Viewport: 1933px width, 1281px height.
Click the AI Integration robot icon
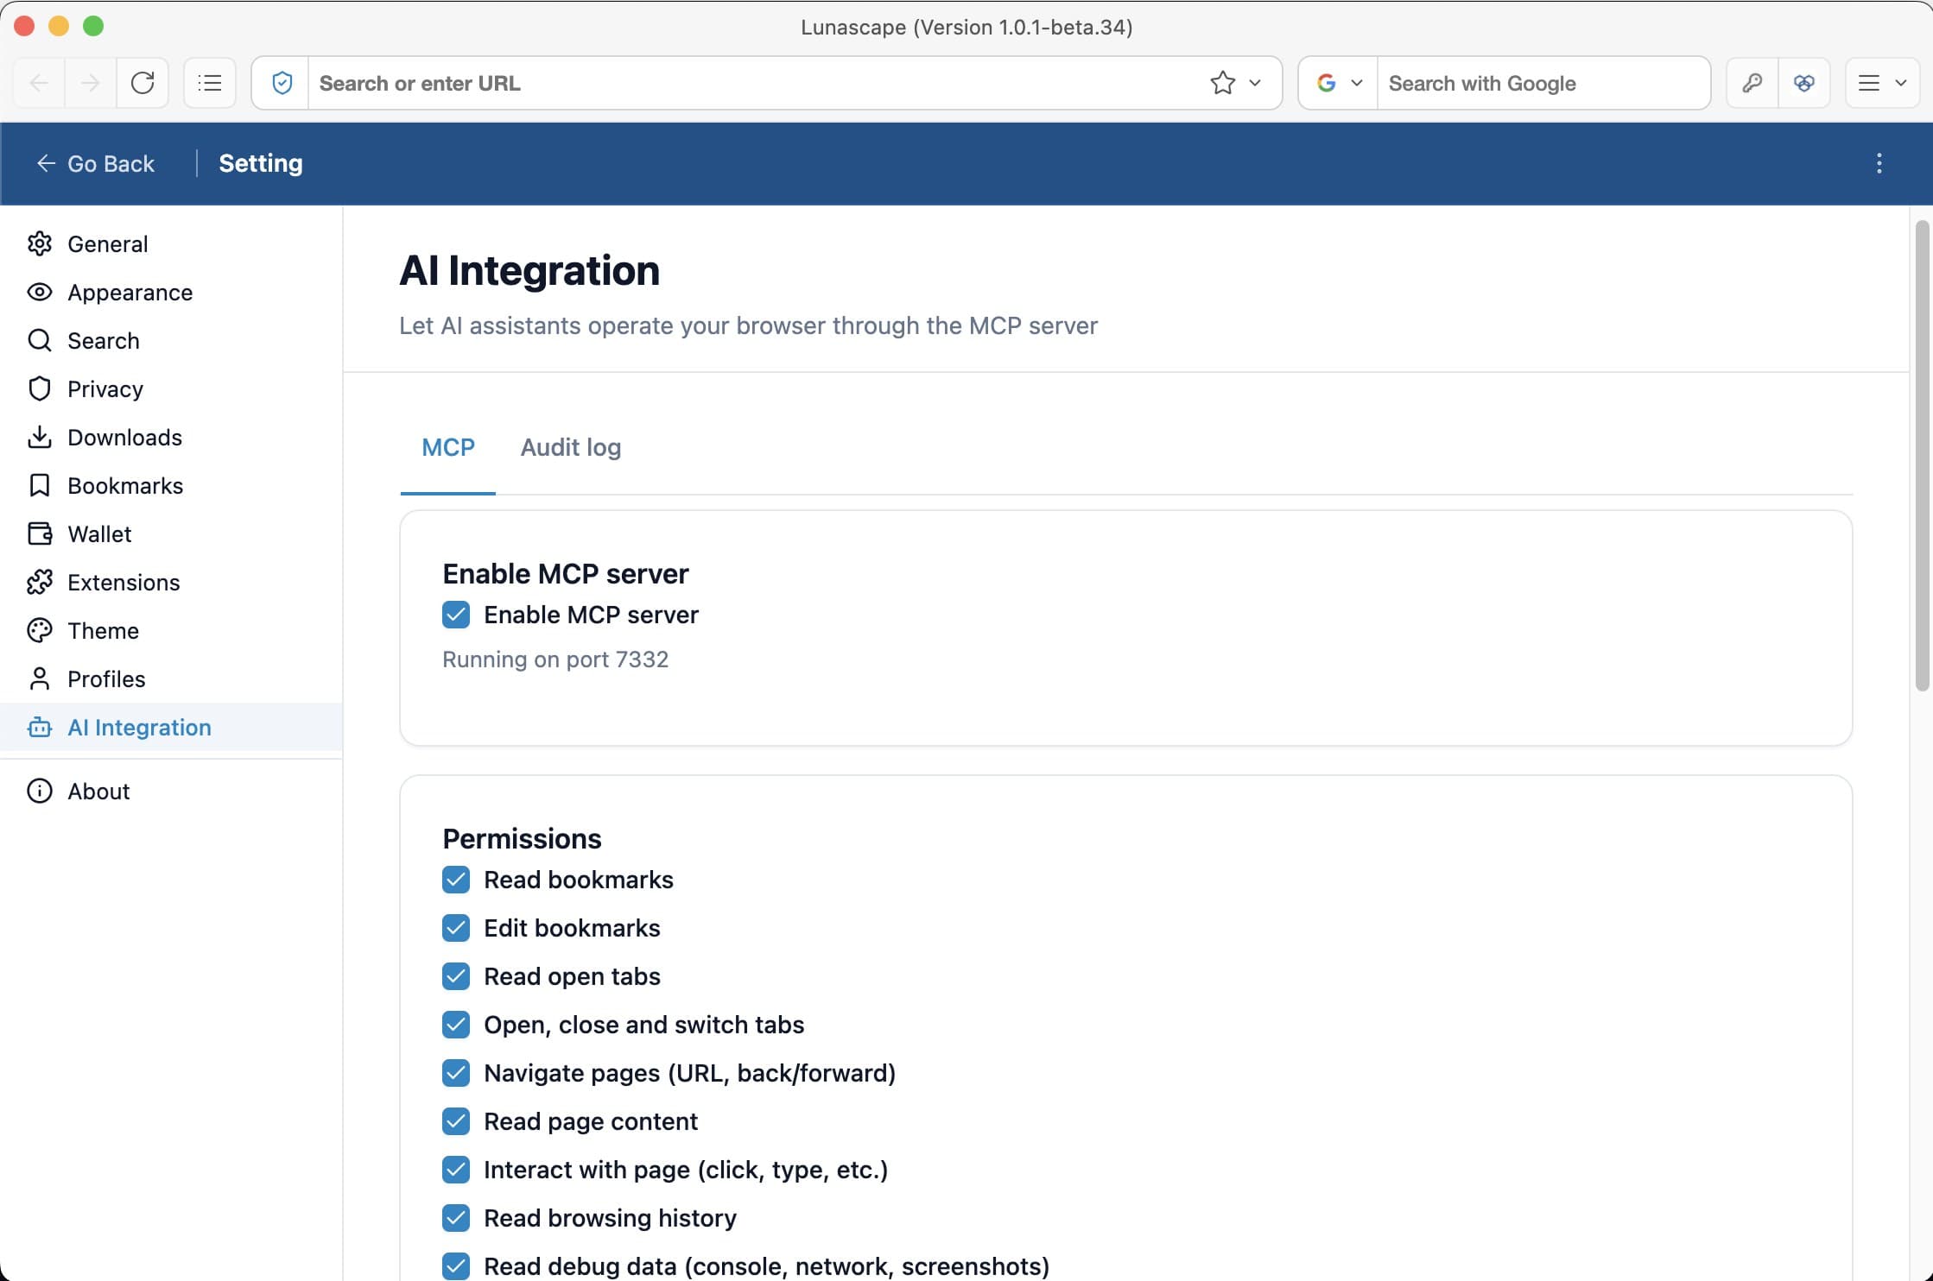(40, 728)
